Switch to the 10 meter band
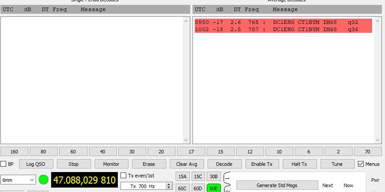The image size is (385, 192). click(x=279, y=152)
